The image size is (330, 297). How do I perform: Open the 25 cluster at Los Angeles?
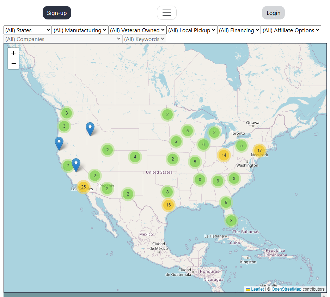[84, 187]
